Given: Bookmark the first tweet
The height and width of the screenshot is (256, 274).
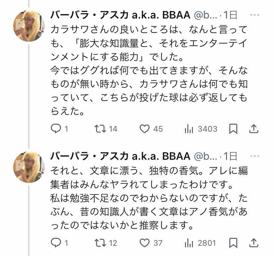Looking at the screenshot, I should click(234, 129).
